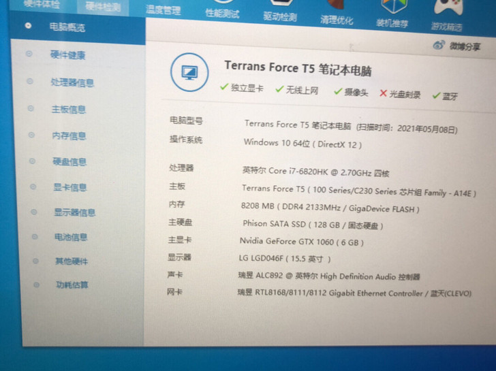Click the 操作系统 label
The height and width of the screenshot is (371, 496).
pyautogui.click(x=186, y=139)
